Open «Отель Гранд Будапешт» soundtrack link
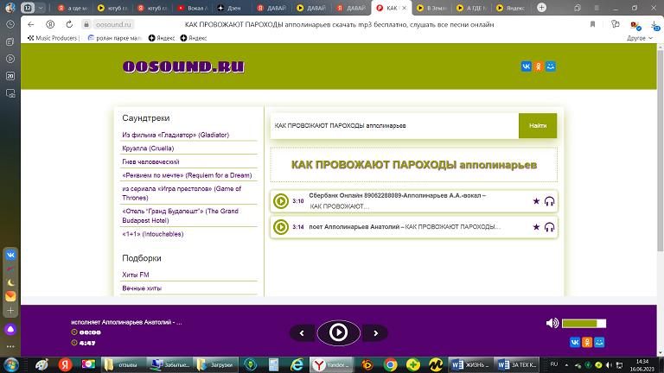This screenshot has width=664, height=373. coord(181,216)
